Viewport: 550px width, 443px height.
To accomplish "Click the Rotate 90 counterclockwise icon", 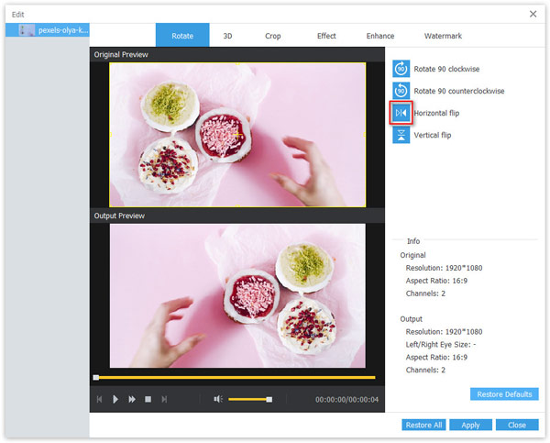I will click(x=401, y=91).
